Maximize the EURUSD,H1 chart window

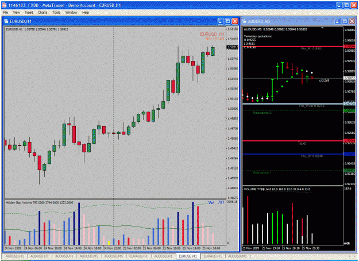[228, 21]
